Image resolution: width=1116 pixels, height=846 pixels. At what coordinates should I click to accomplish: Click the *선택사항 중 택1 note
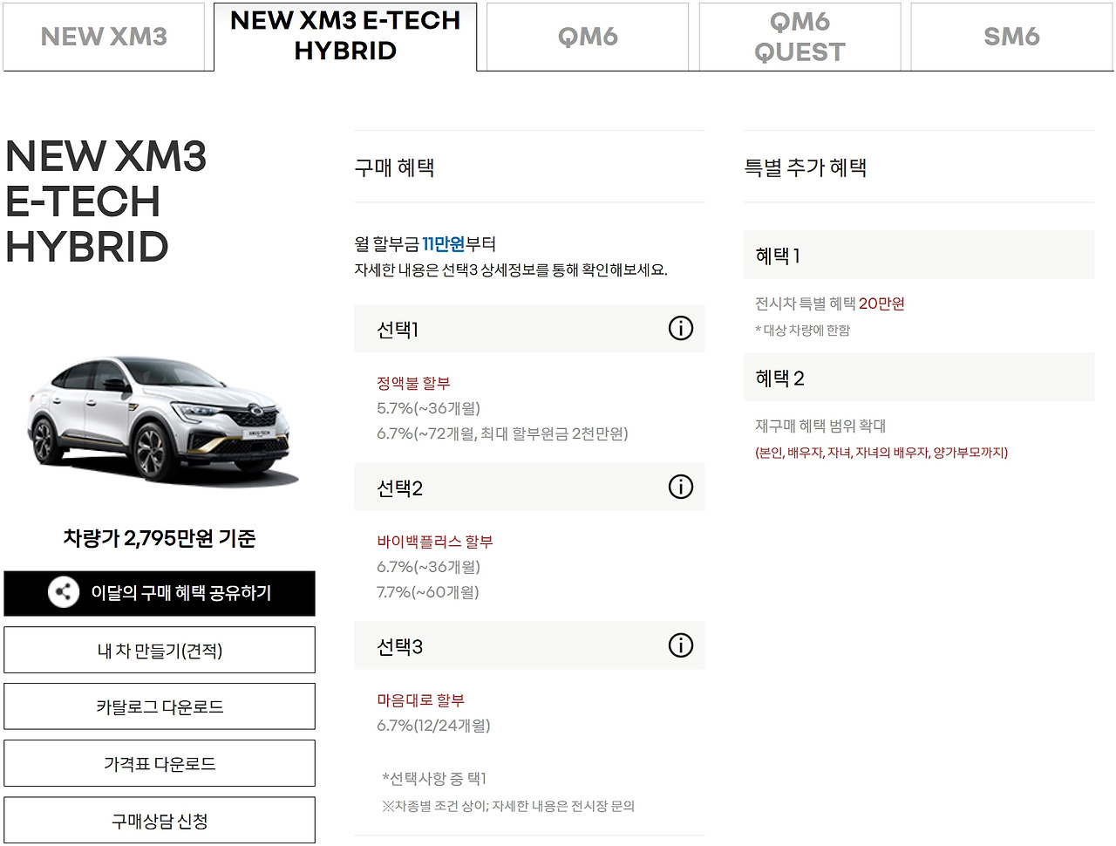point(434,779)
